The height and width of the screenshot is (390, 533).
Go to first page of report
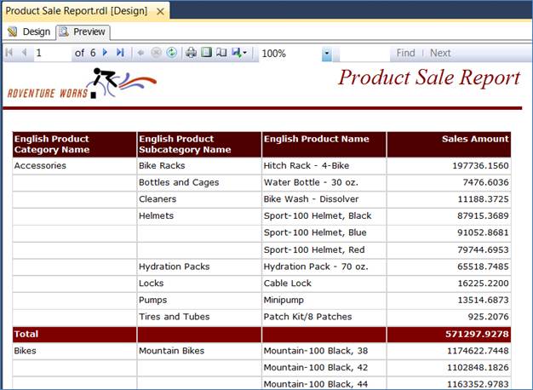(9, 53)
